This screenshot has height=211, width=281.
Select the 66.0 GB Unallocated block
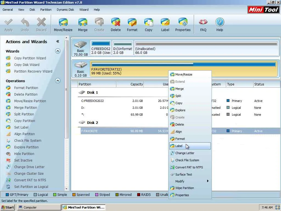pyautogui.click(x=206, y=48)
